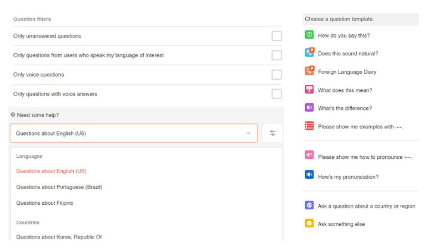Click the 'Need some help?' link
Viewport: 444px width, 249px height.
click(38, 115)
